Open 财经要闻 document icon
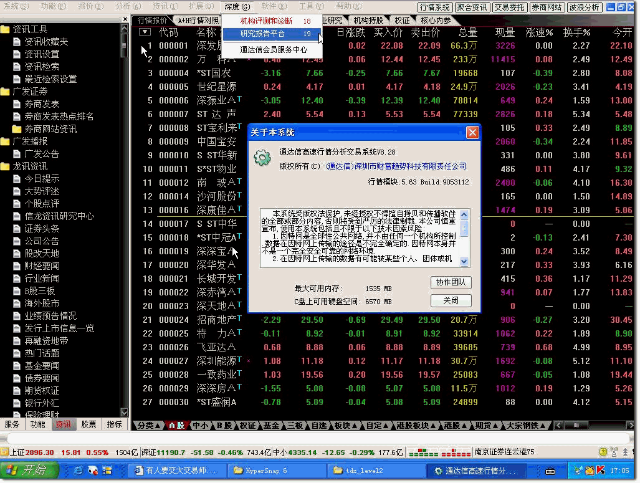Image resolution: width=640 pixels, height=483 pixels. point(17,265)
